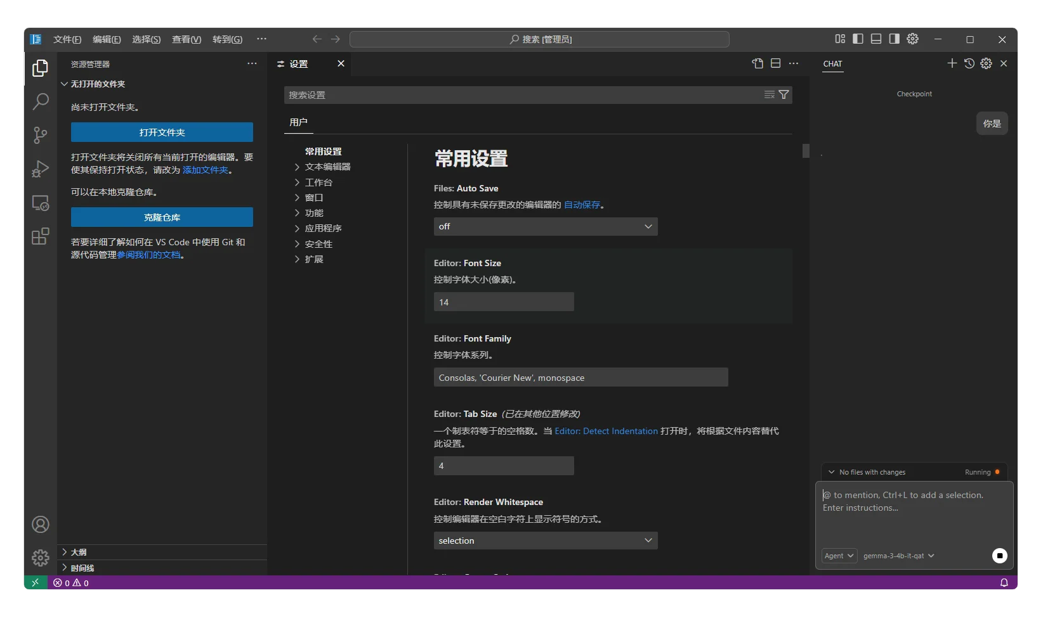Select the 用户 settings tab
This screenshot has height=621, width=1043.
coord(298,122)
